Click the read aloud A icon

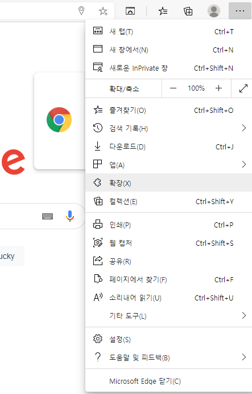click(x=98, y=297)
